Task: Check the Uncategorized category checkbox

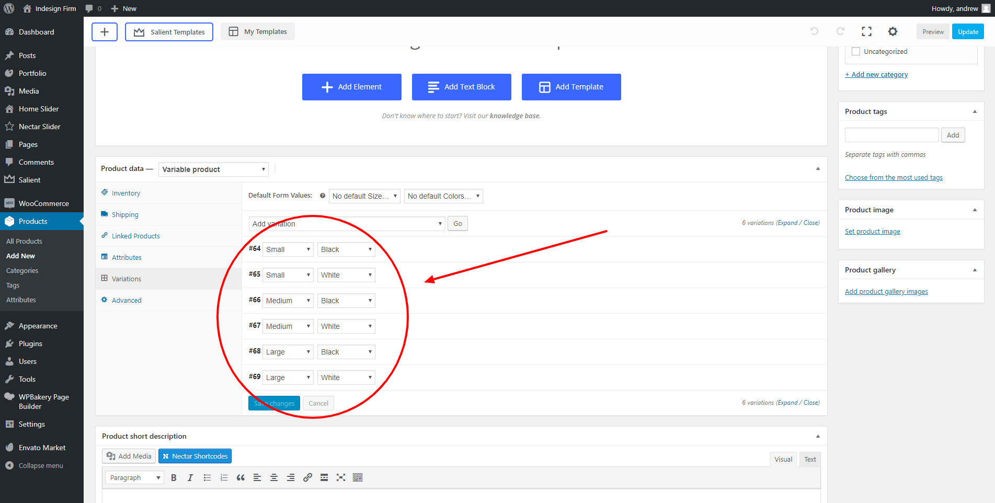Action: [x=856, y=51]
